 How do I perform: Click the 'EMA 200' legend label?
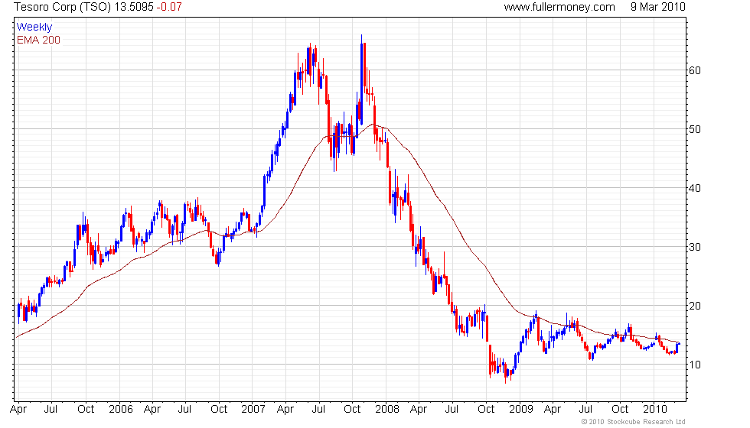pyautogui.click(x=38, y=40)
